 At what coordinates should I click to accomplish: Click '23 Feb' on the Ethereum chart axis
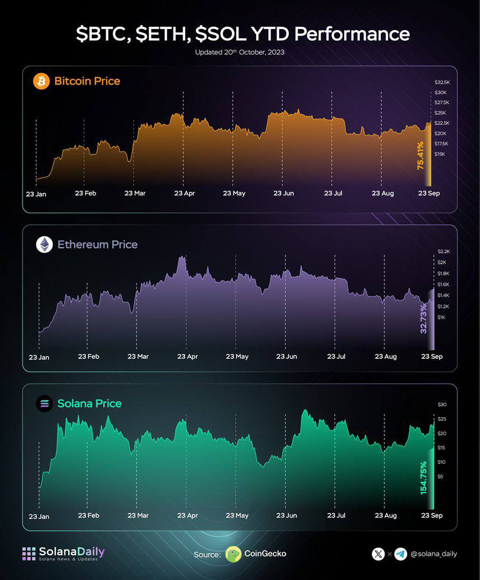click(x=89, y=356)
